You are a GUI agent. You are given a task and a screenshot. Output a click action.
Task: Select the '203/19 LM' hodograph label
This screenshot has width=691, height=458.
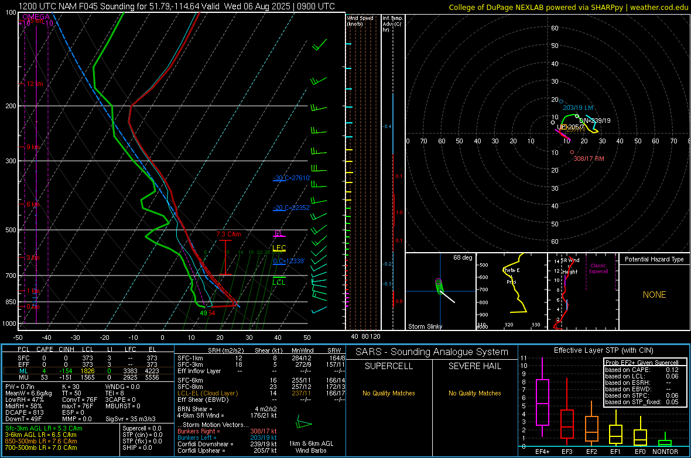click(578, 108)
